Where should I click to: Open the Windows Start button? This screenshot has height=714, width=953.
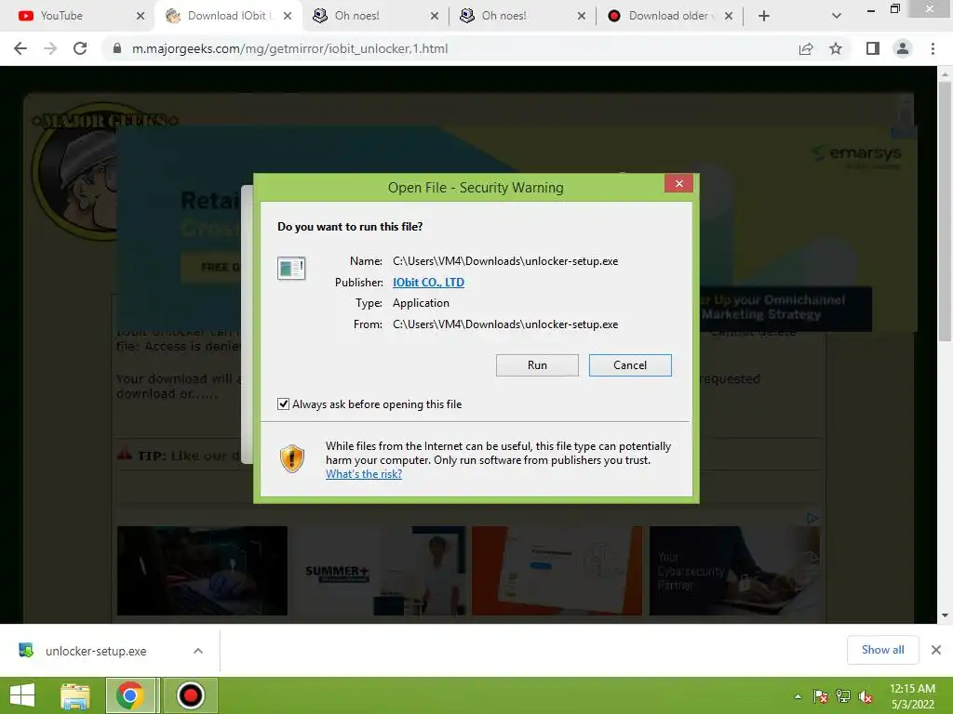[x=22, y=695]
